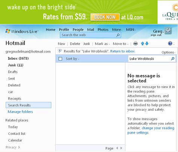The height and width of the screenshot is (152, 178).
Task: Click Greg's profile picture icon
Action: point(168,30)
